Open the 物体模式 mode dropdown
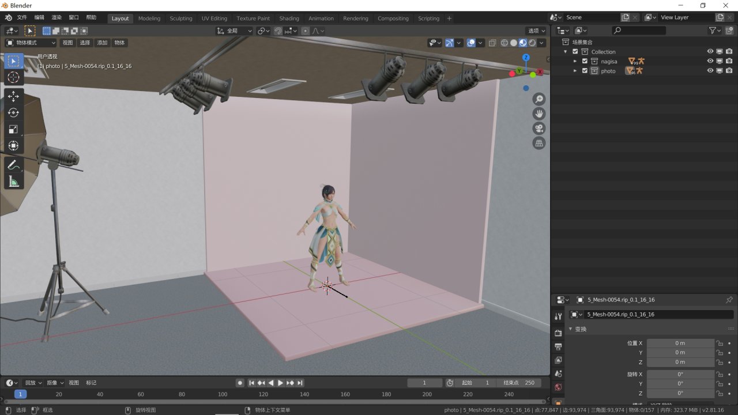The width and height of the screenshot is (738, 415). click(x=31, y=43)
